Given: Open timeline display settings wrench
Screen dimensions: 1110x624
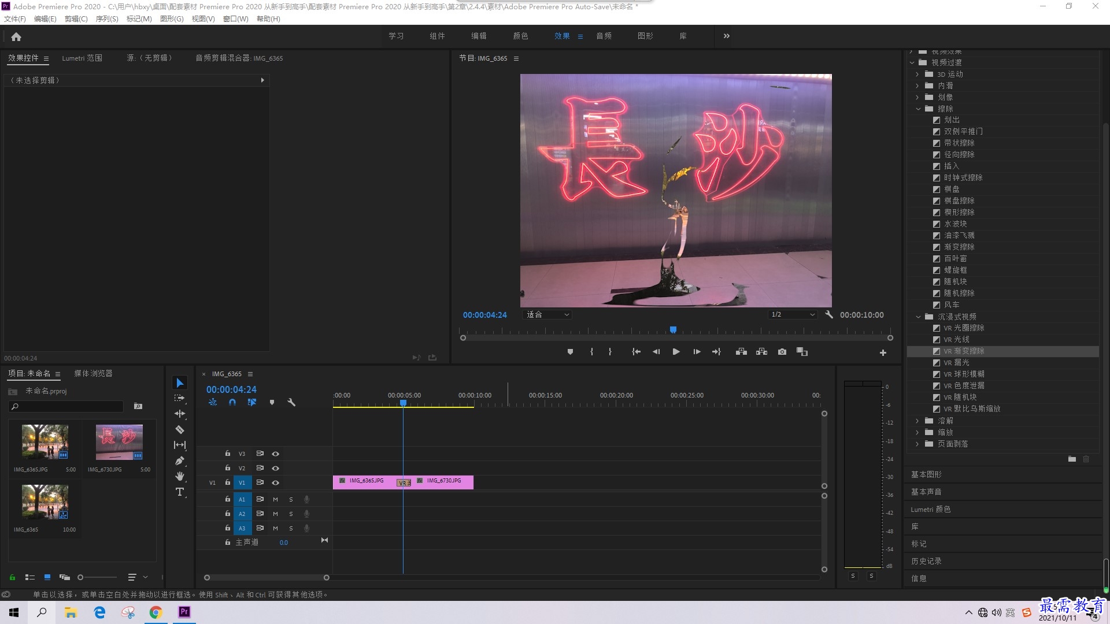Looking at the screenshot, I should point(291,402).
